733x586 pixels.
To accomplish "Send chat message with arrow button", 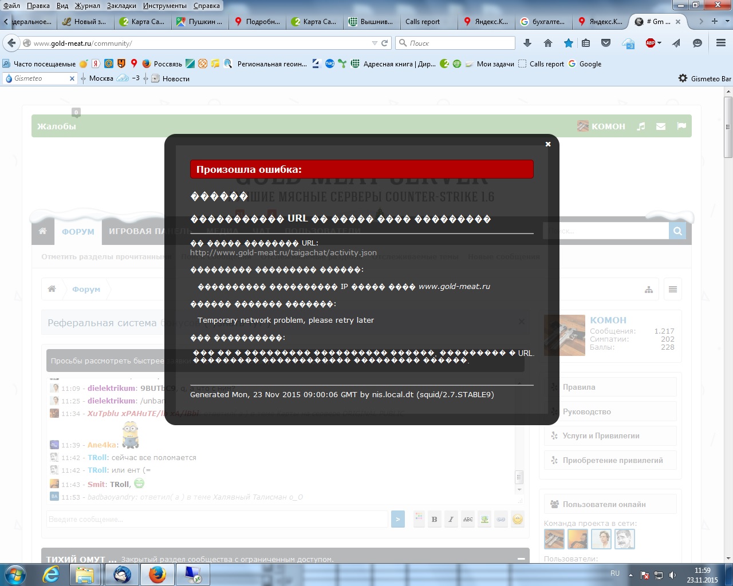I will [398, 519].
